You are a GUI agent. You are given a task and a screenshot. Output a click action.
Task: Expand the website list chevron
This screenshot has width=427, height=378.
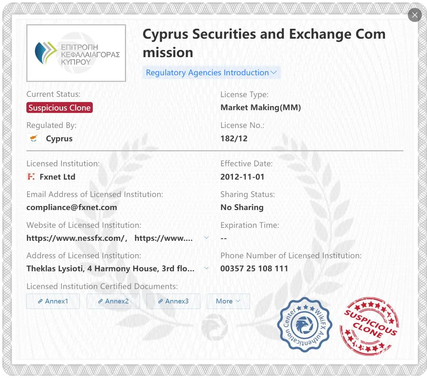click(x=206, y=238)
